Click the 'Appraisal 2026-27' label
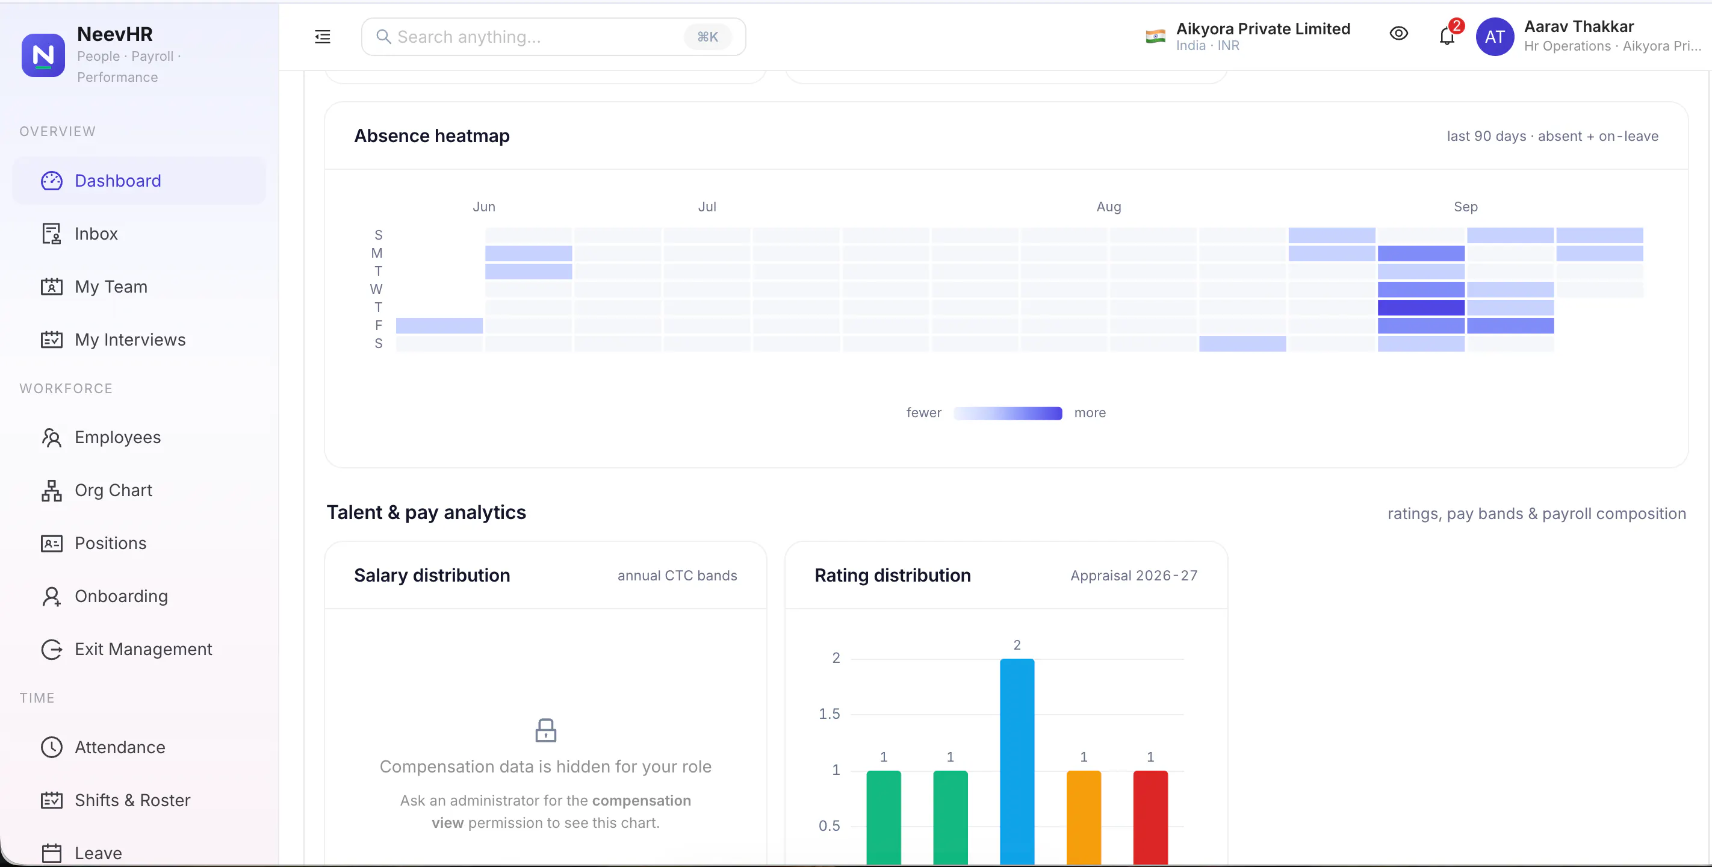1712x867 pixels. coord(1134,576)
